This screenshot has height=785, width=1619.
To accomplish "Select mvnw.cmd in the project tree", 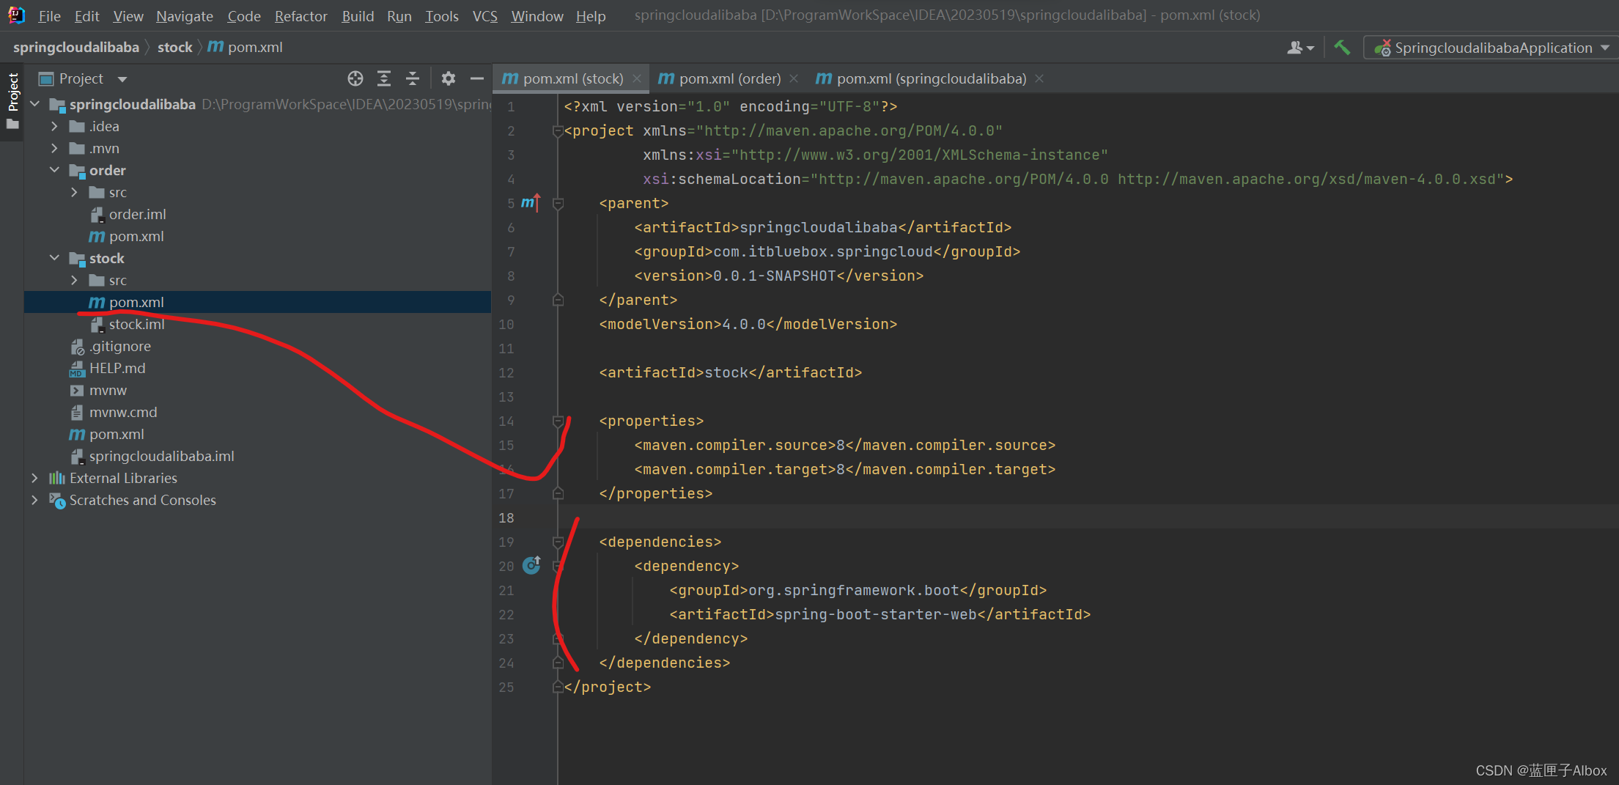I will (x=123, y=412).
